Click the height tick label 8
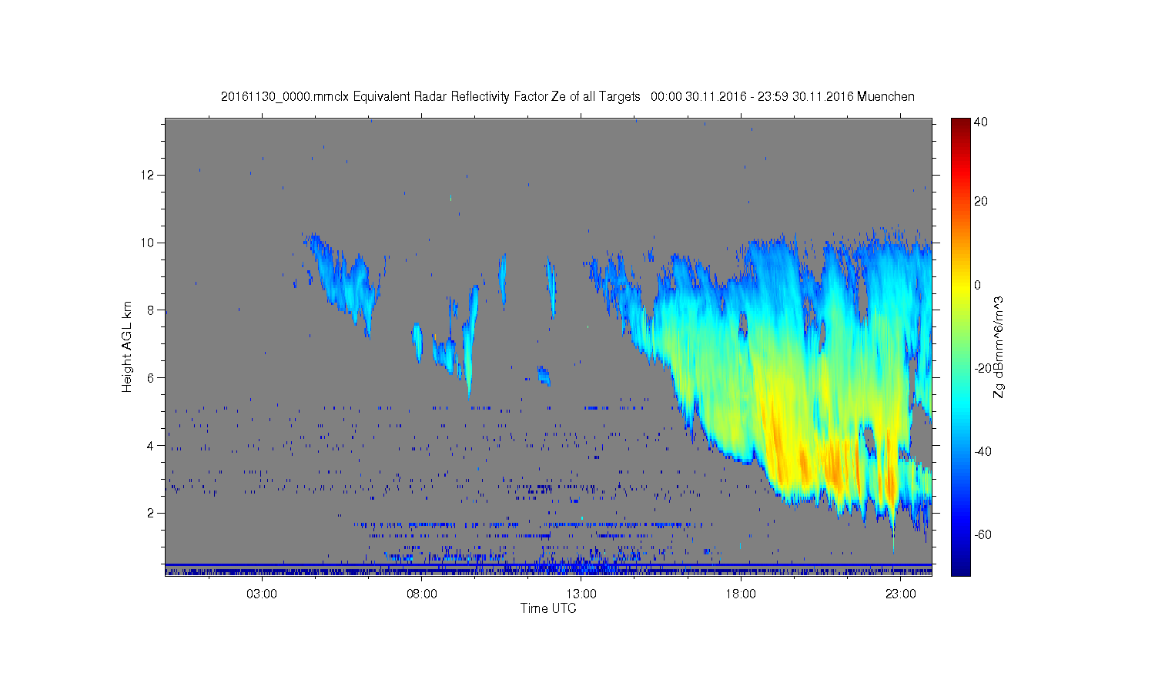Screen dimensions: 1155x693 (x=151, y=310)
